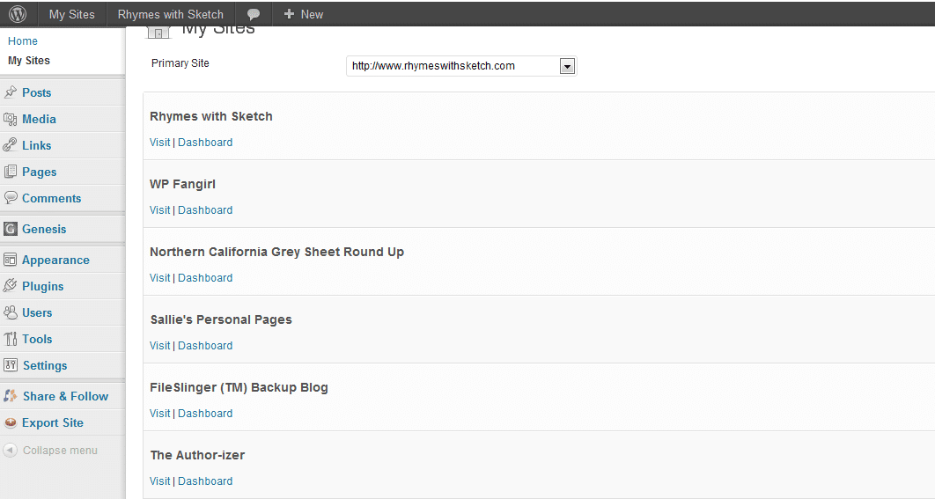Open the Genesis menu label
The width and height of the screenshot is (935, 499).
44,229
